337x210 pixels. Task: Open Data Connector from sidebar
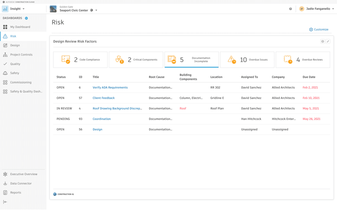click(21, 183)
